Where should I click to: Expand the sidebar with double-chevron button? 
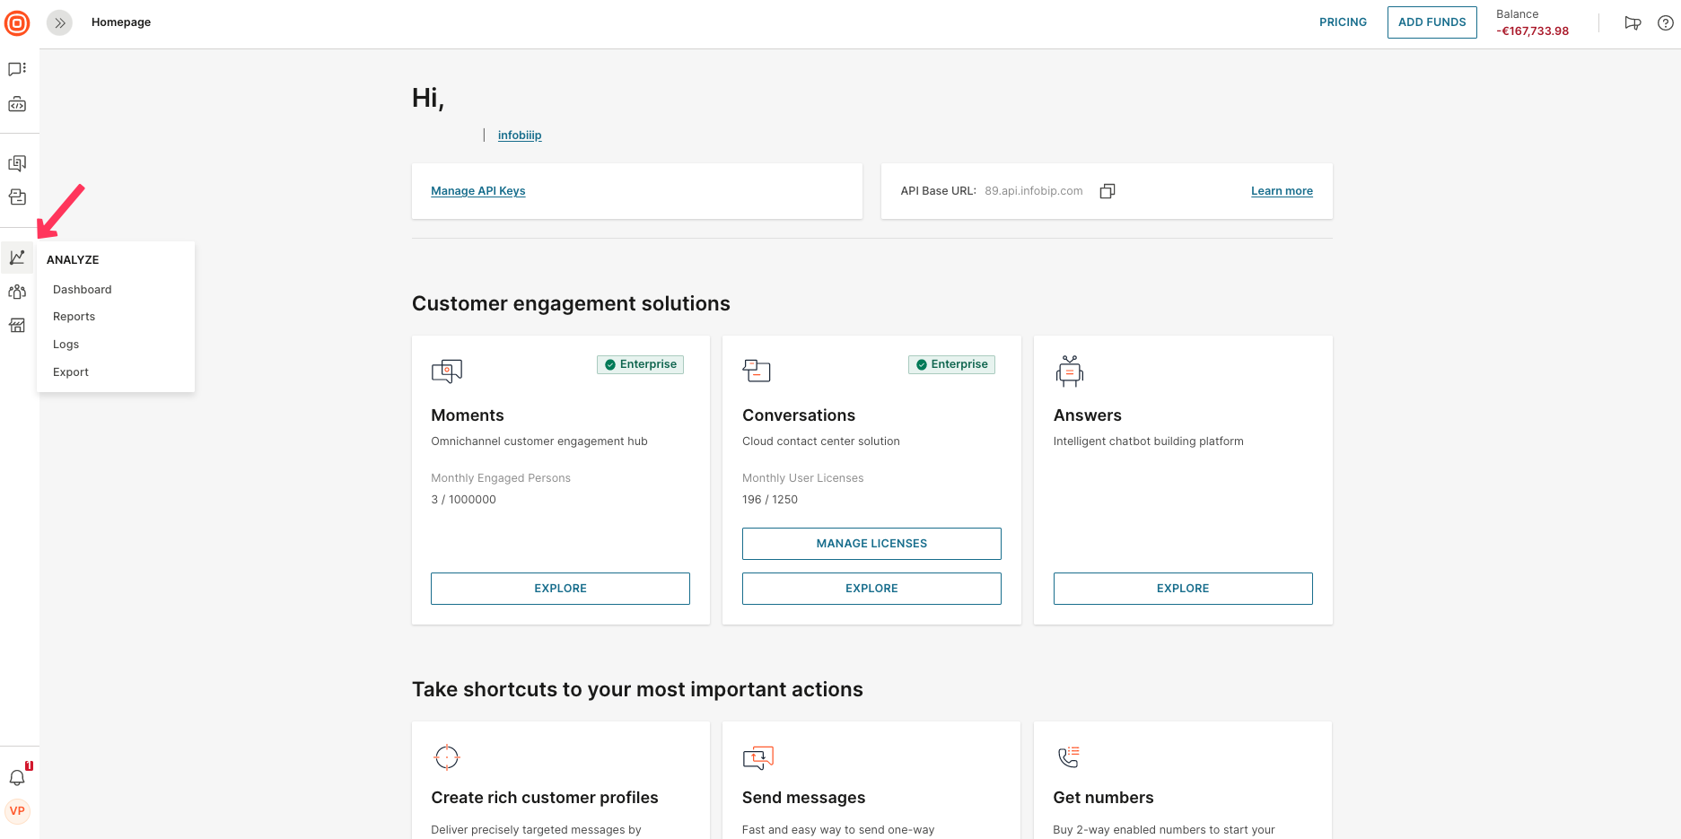click(x=59, y=22)
